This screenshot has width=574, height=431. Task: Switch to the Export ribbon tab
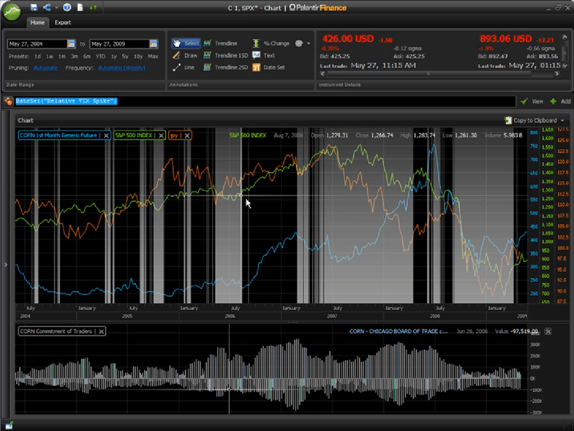click(62, 22)
